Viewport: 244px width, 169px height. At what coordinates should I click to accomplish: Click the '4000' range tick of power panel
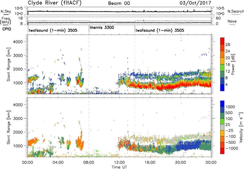pos(18,42)
